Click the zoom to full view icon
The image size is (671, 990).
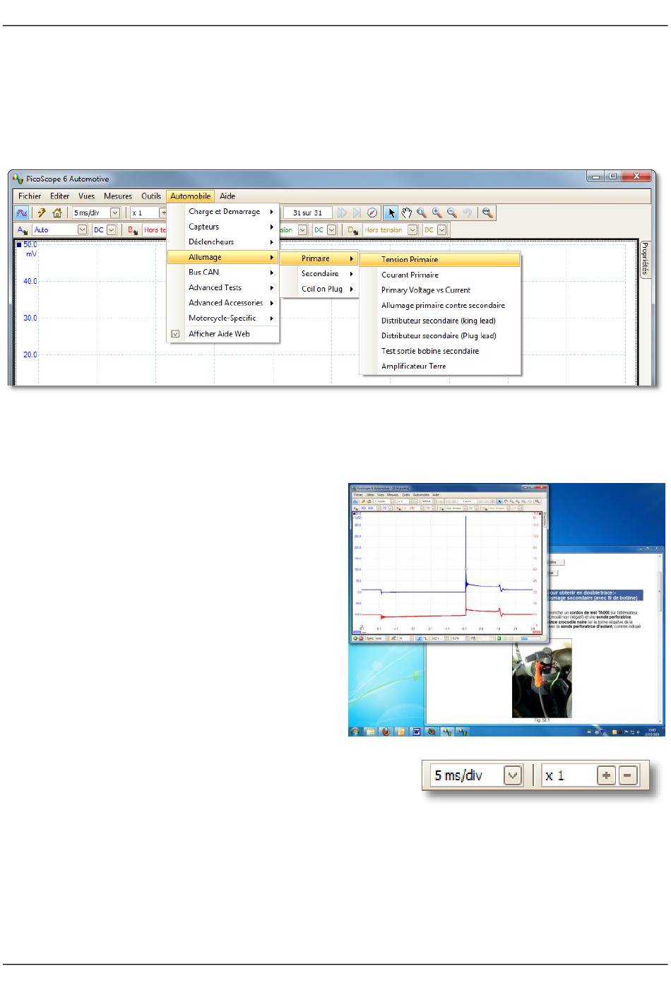click(x=487, y=213)
